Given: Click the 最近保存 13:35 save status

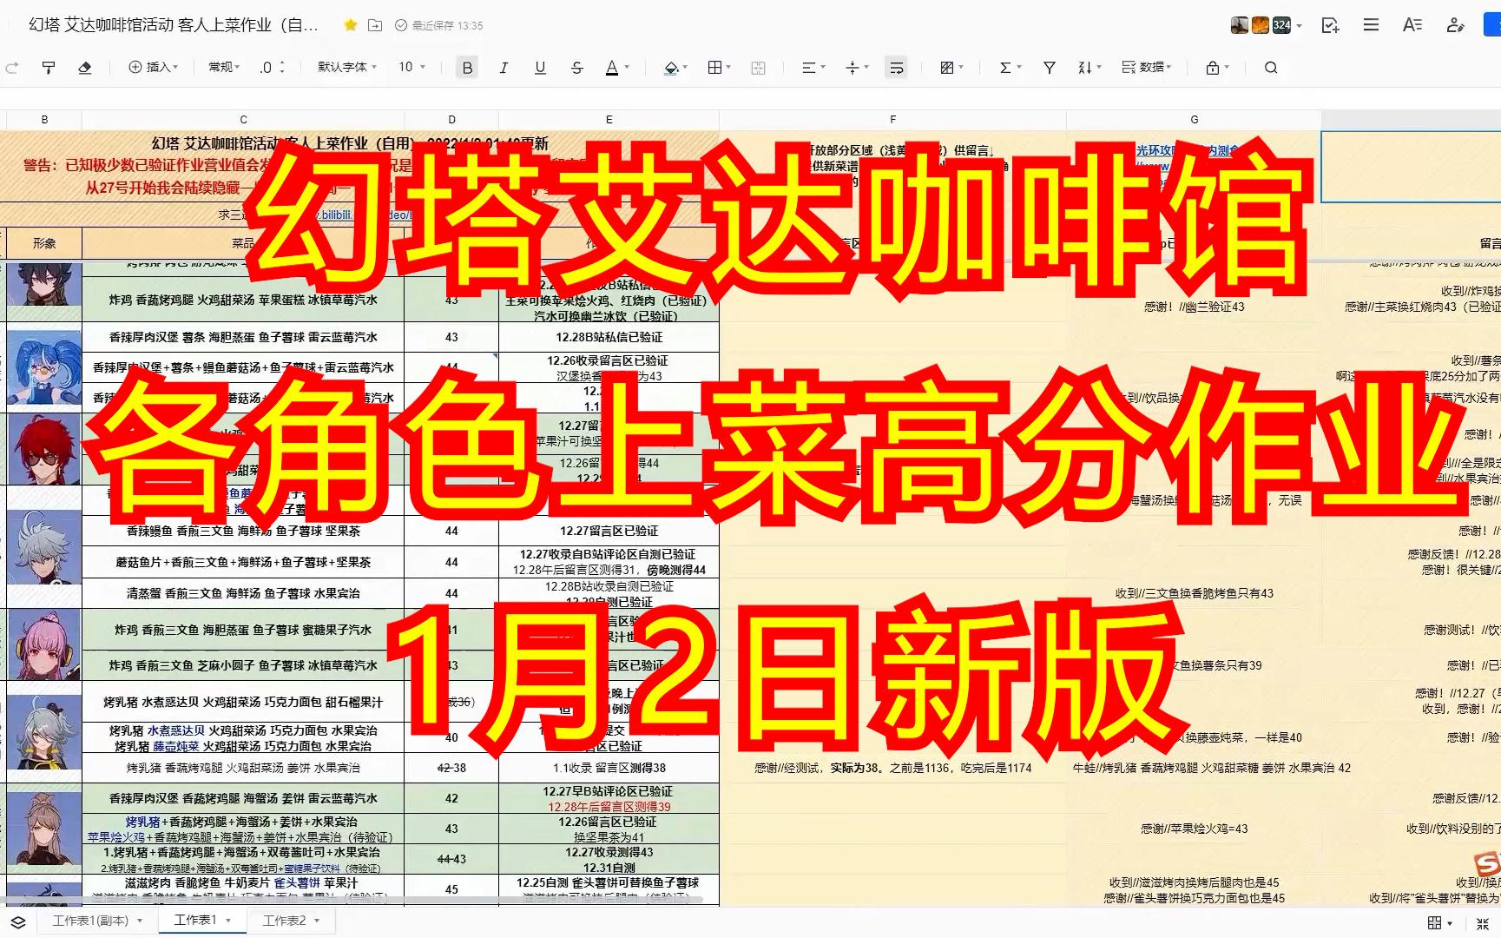Looking at the screenshot, I should [439, 25].
